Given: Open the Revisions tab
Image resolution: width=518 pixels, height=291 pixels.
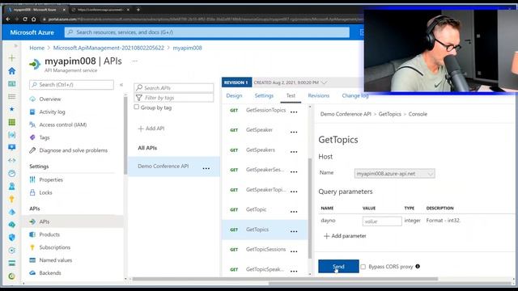Looking at the screenshot, I should (x=318, y=95).
